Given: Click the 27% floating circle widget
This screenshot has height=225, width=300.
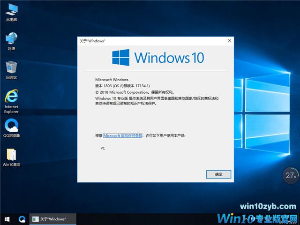Looking at the screenshot, I should pyautogui.click(x=291, y=175).
